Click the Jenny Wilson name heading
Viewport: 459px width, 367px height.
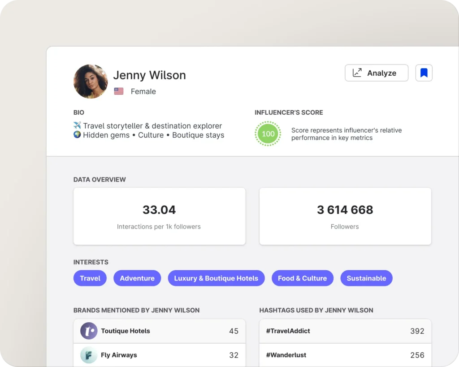click(x=149, y=75)
